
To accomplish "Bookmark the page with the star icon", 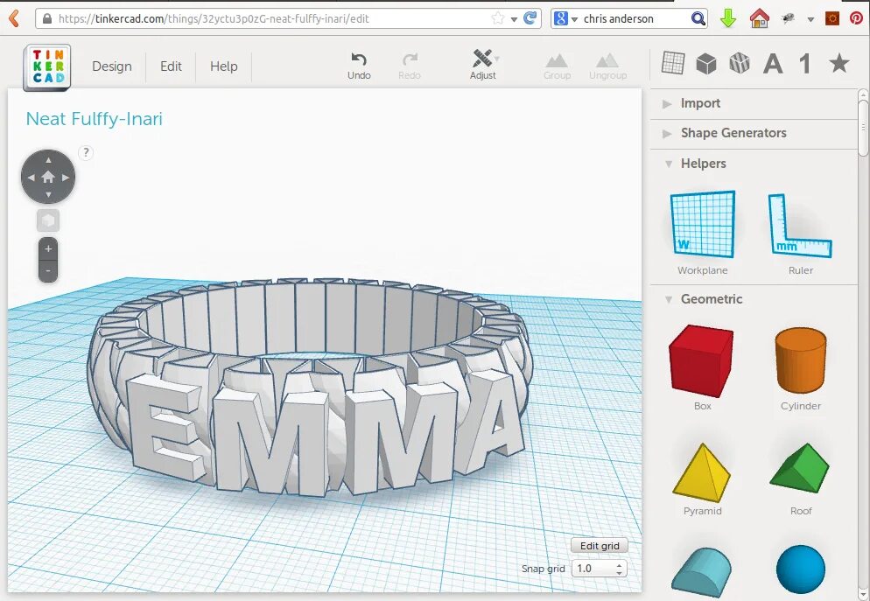I will (498, 19).
